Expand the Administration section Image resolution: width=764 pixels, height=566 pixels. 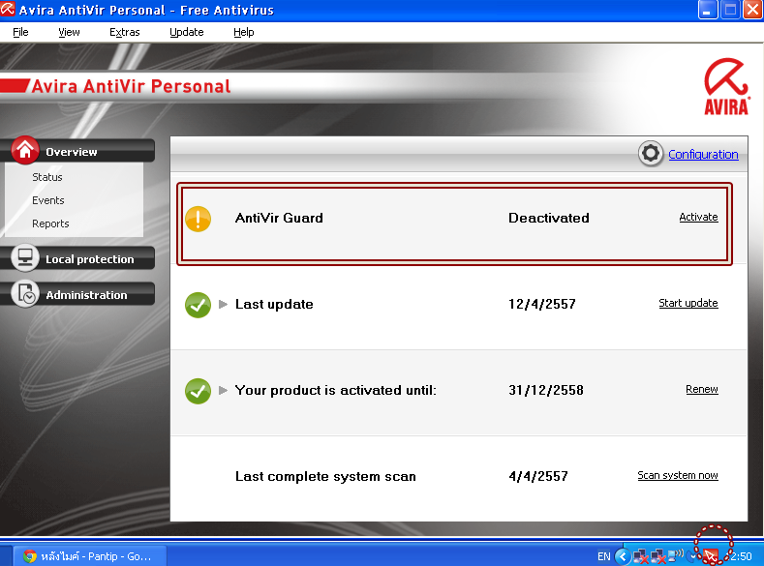click(78, 294)
